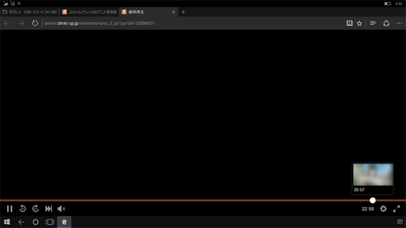Click the taskbar back arrow
Viewport: 406px width, 228px height.
point(21,222)
